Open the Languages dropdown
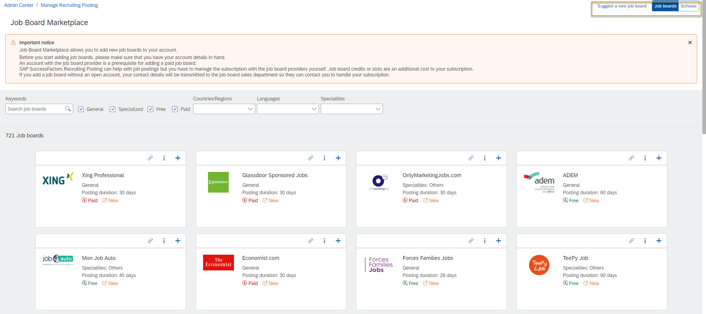The height and width of the screenshot is (314, 706). [288, 109]
